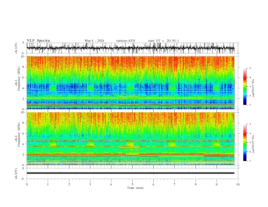Click time axis tick label "6"

153,184
